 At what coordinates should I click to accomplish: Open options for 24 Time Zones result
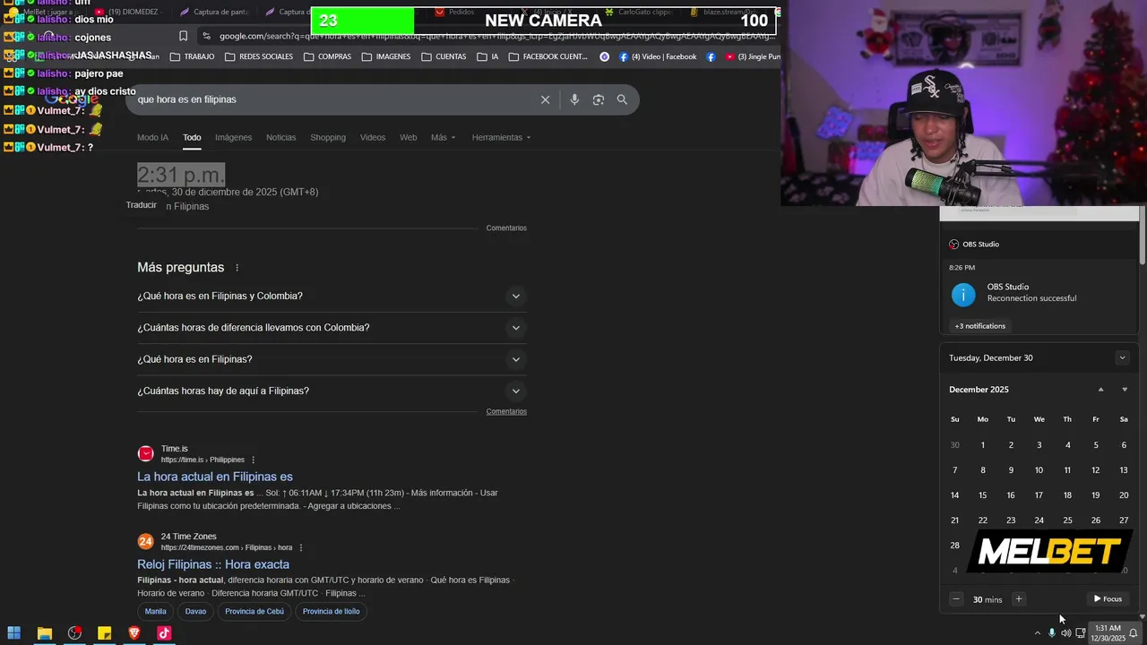coord(301,547)
